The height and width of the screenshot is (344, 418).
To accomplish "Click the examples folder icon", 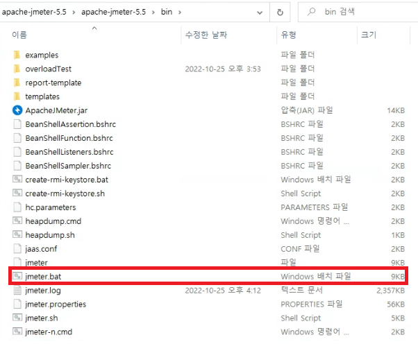I will tap(17, 55).
